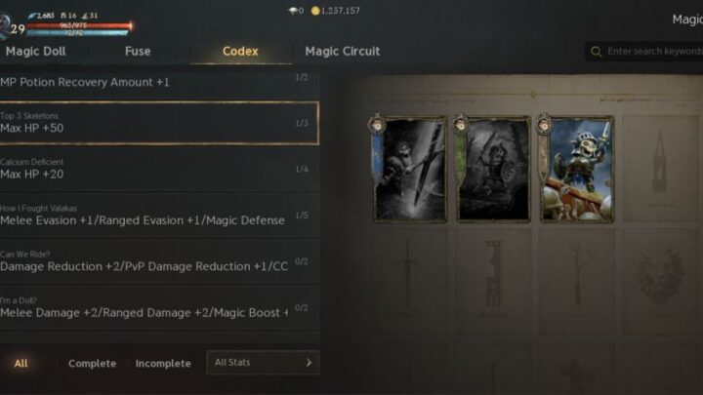Click the locked sword silhouette card slot
The height and width of the screenshot is (395, 703).
tap(410, 282)
